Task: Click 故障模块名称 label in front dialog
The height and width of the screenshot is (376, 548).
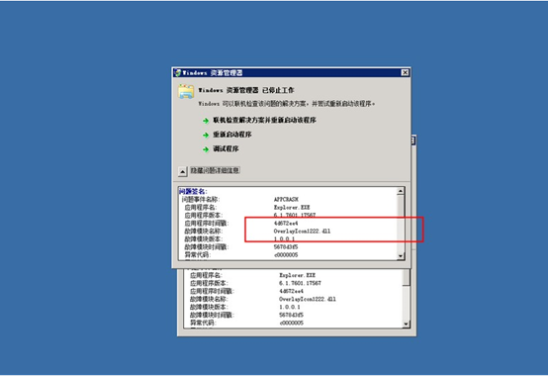Action: (x=204, y=232)
